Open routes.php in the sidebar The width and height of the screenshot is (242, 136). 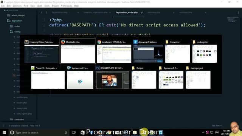coord(22,103)
